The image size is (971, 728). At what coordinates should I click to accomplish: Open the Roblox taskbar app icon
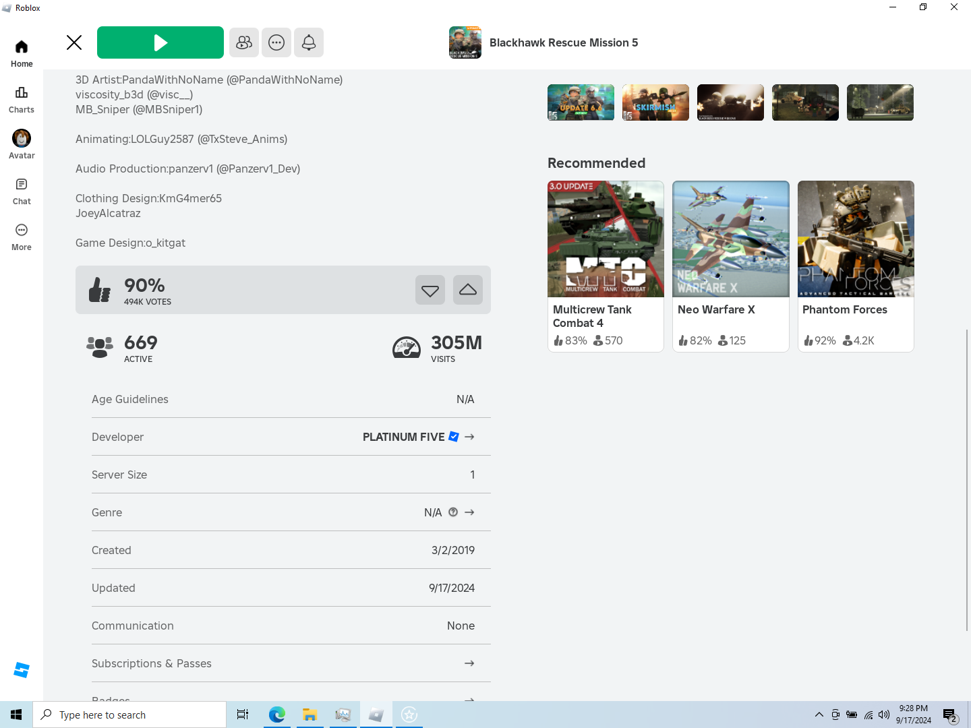coord(376,715)
